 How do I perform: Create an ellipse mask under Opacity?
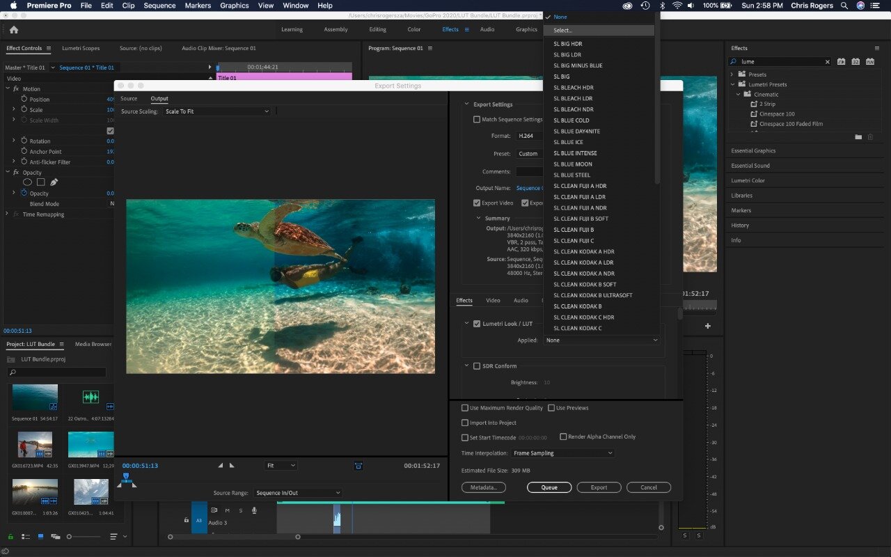(28, 182)
